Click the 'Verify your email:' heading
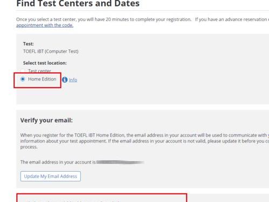Screen dimensions: 269x202 (x=46, y=120)
